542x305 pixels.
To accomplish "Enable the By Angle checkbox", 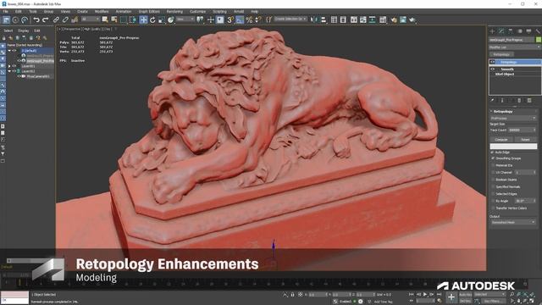I will coord(493,201).
